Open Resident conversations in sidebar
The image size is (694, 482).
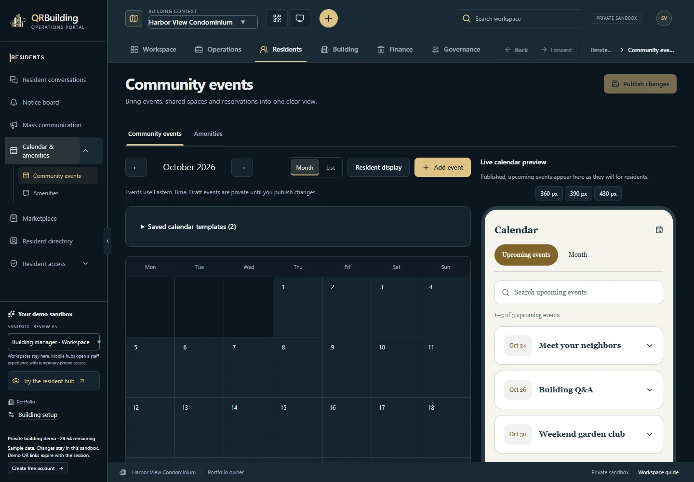pyautogui.click(x=53, y=80)
